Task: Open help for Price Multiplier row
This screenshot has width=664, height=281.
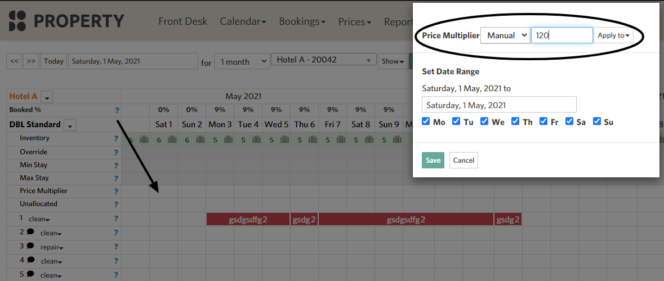Action: coord(115,191)
